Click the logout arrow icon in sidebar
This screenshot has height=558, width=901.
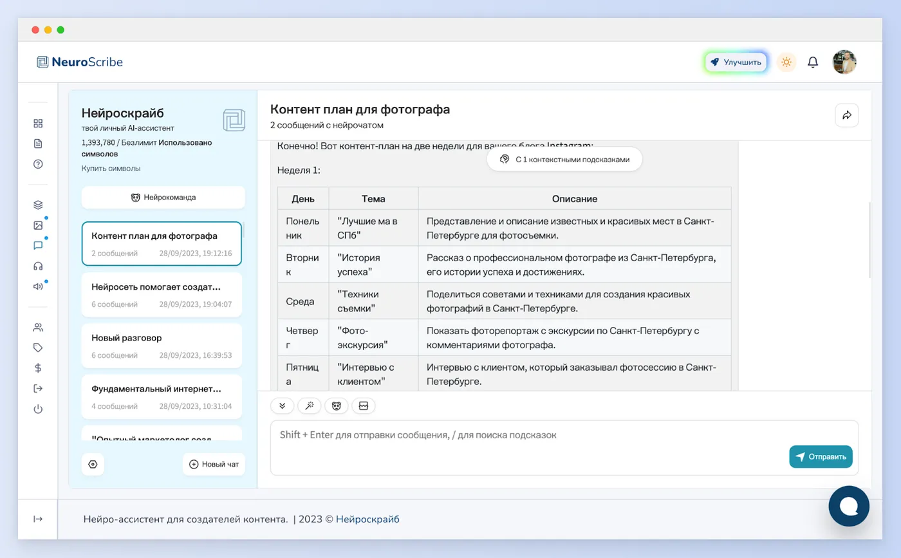(38, 388)
